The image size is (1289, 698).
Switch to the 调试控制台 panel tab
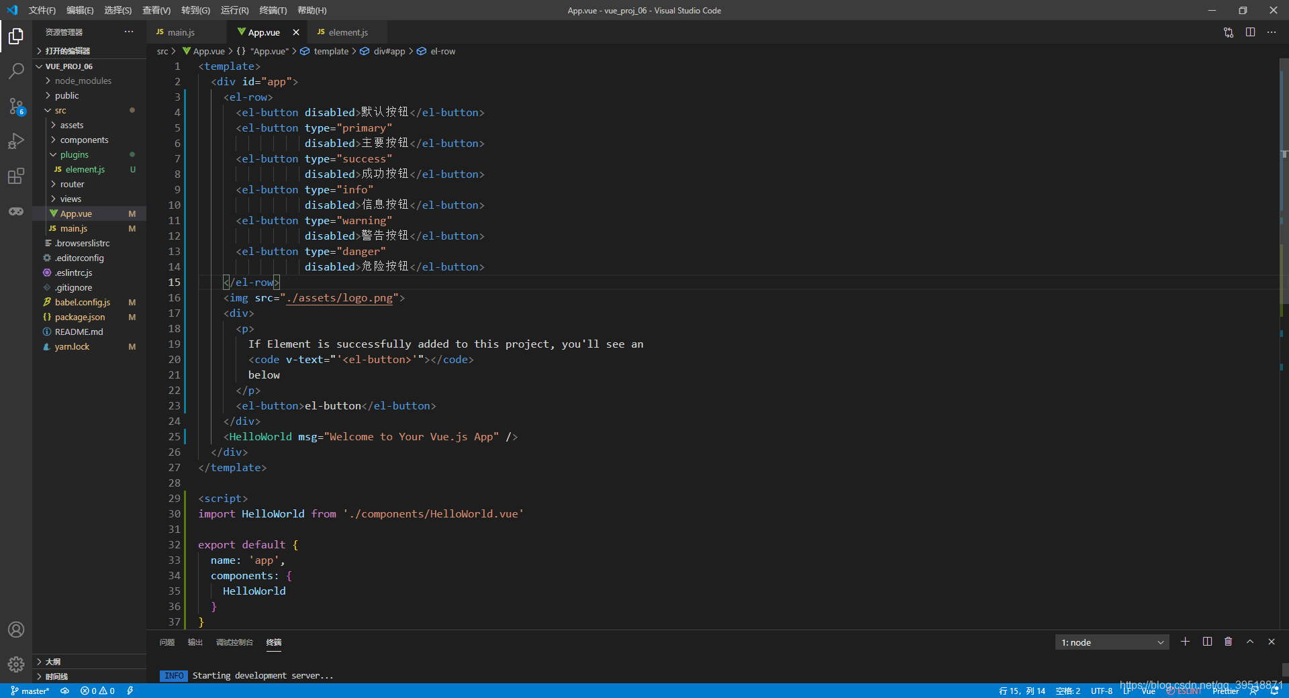pyautogui.click(x=234, y=642)
